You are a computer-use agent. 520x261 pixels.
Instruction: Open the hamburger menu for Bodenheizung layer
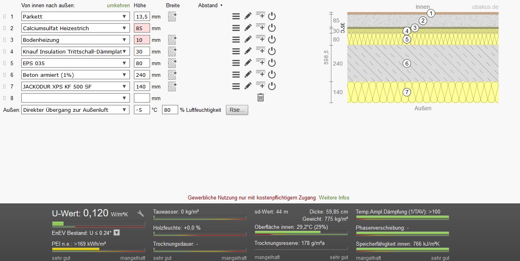pos(236,40)
